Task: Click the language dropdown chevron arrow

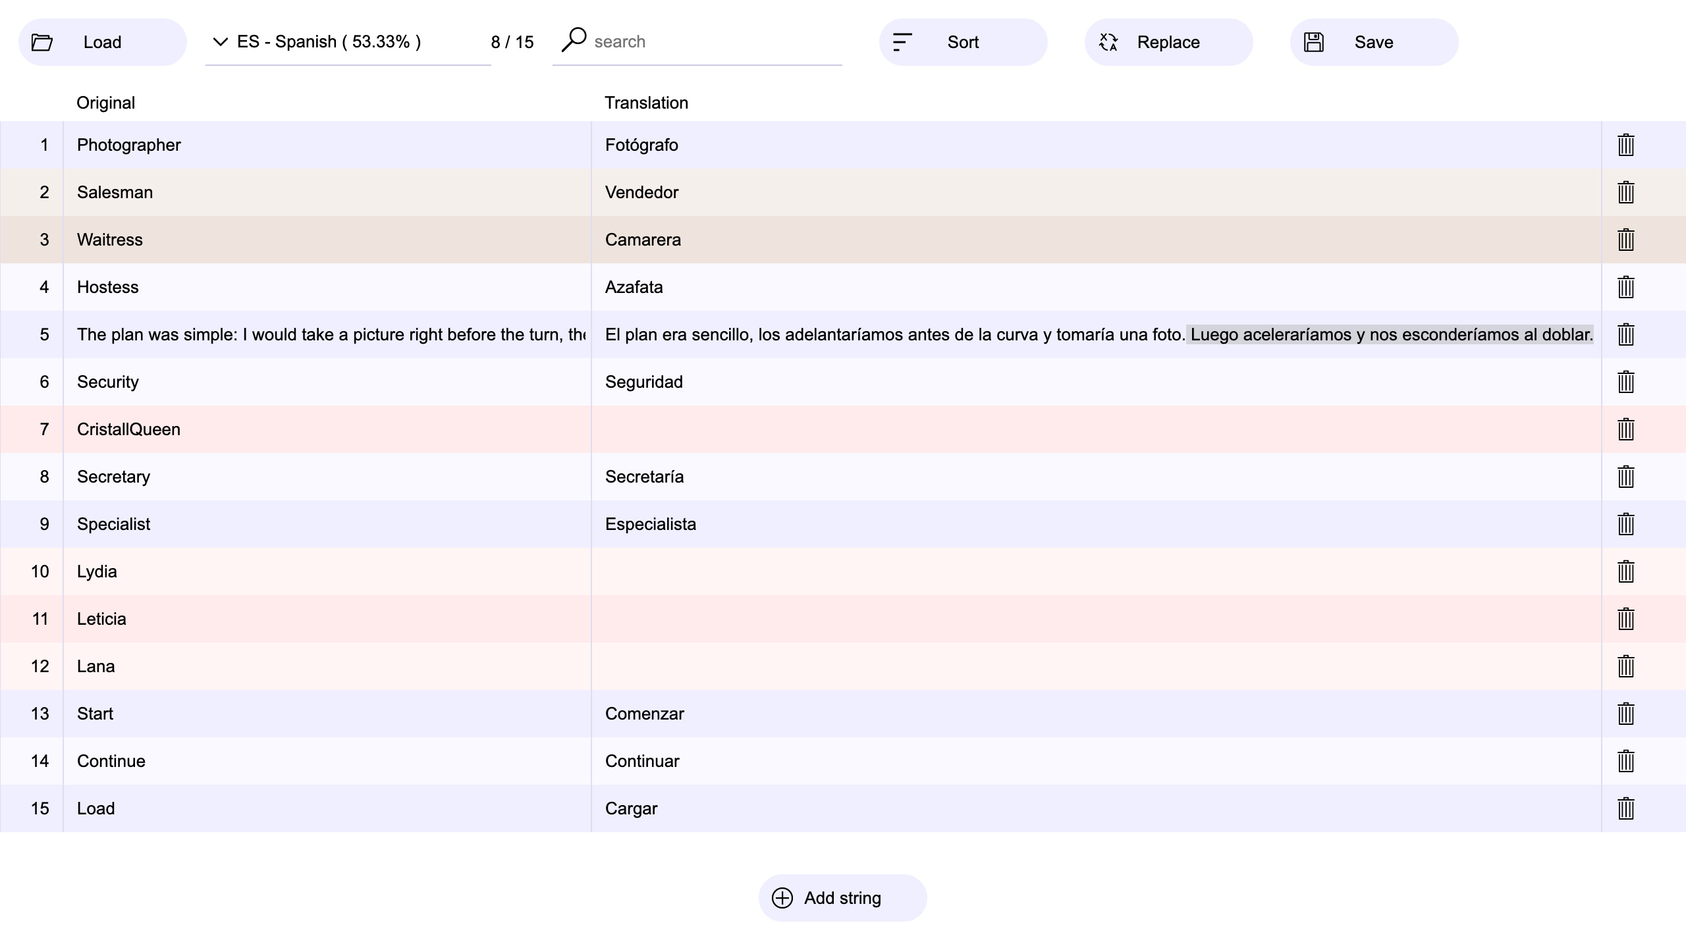Action: click(221, 42)
